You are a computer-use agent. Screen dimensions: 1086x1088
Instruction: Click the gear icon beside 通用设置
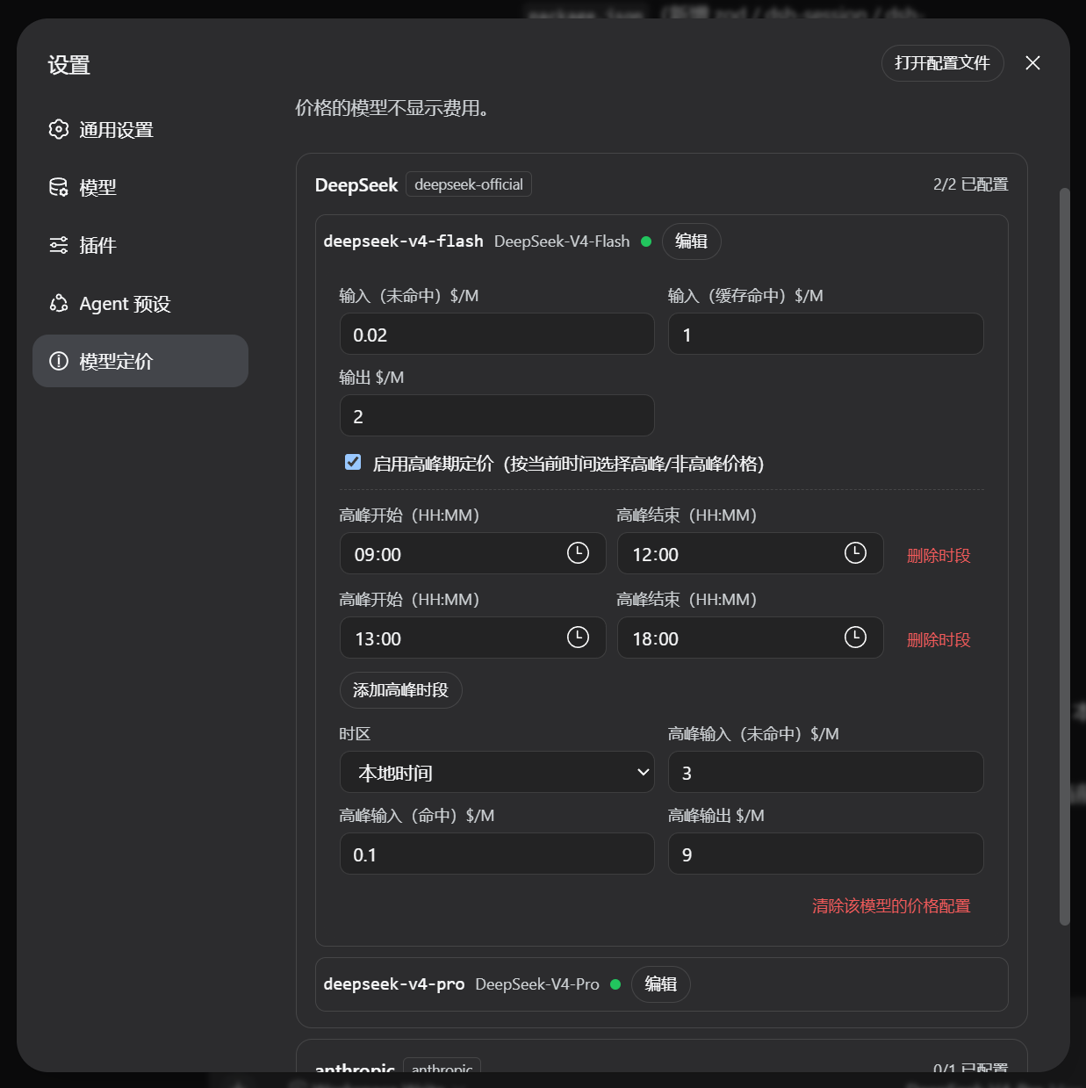(59, 130)
